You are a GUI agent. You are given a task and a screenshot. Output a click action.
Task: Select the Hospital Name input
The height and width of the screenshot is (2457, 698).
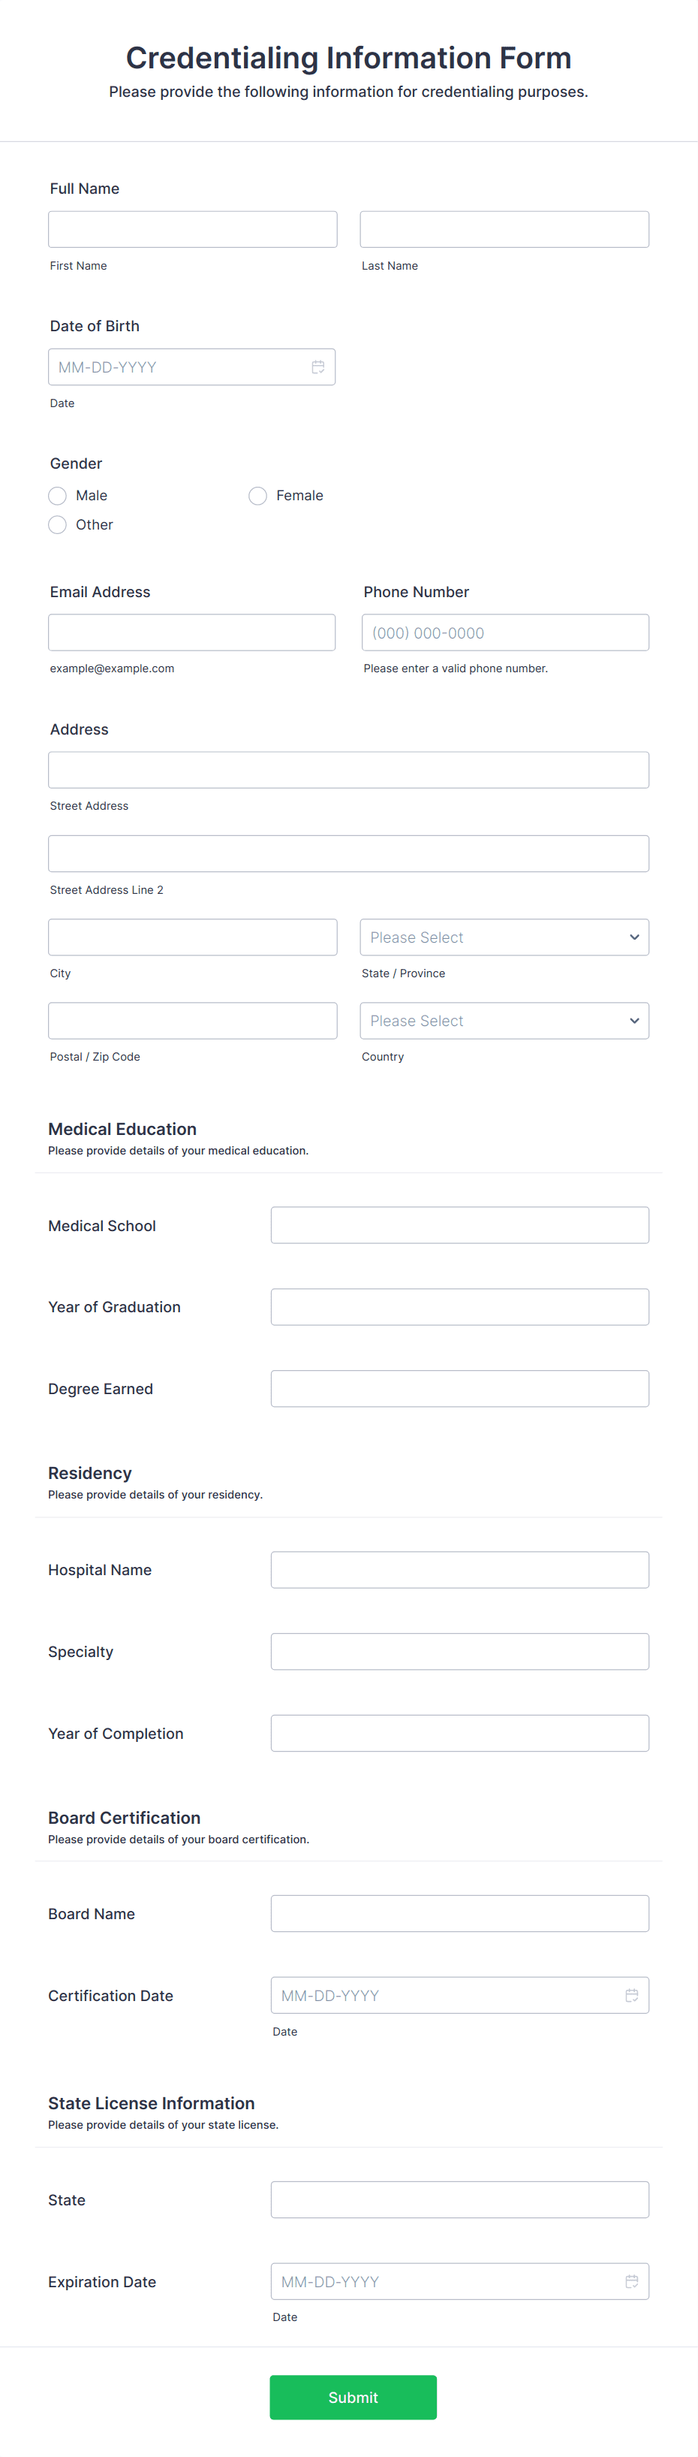459,1569
